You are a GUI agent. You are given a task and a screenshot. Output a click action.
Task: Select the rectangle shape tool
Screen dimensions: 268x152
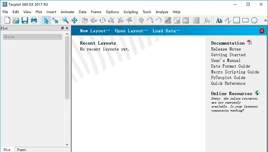246,21
